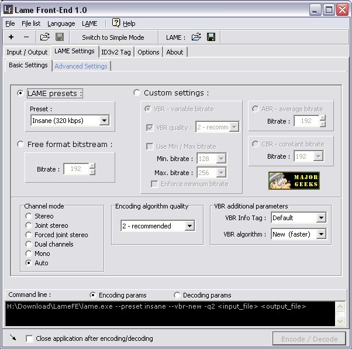Click the Lame Front-End title bar icon
This screenshot has width=352, height=349.
coord(8,9)
